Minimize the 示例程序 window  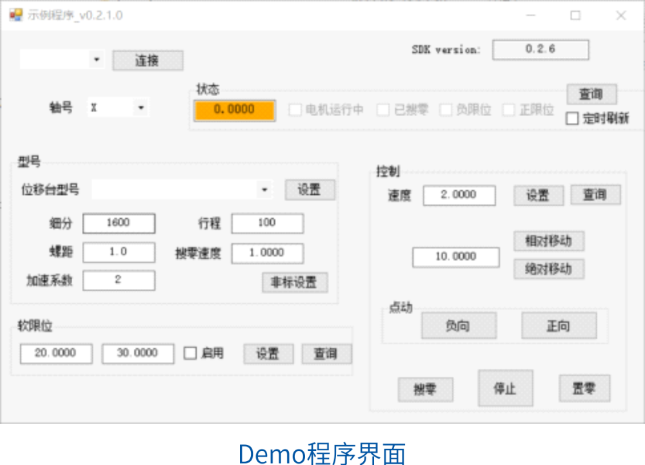tap(531, 15)
